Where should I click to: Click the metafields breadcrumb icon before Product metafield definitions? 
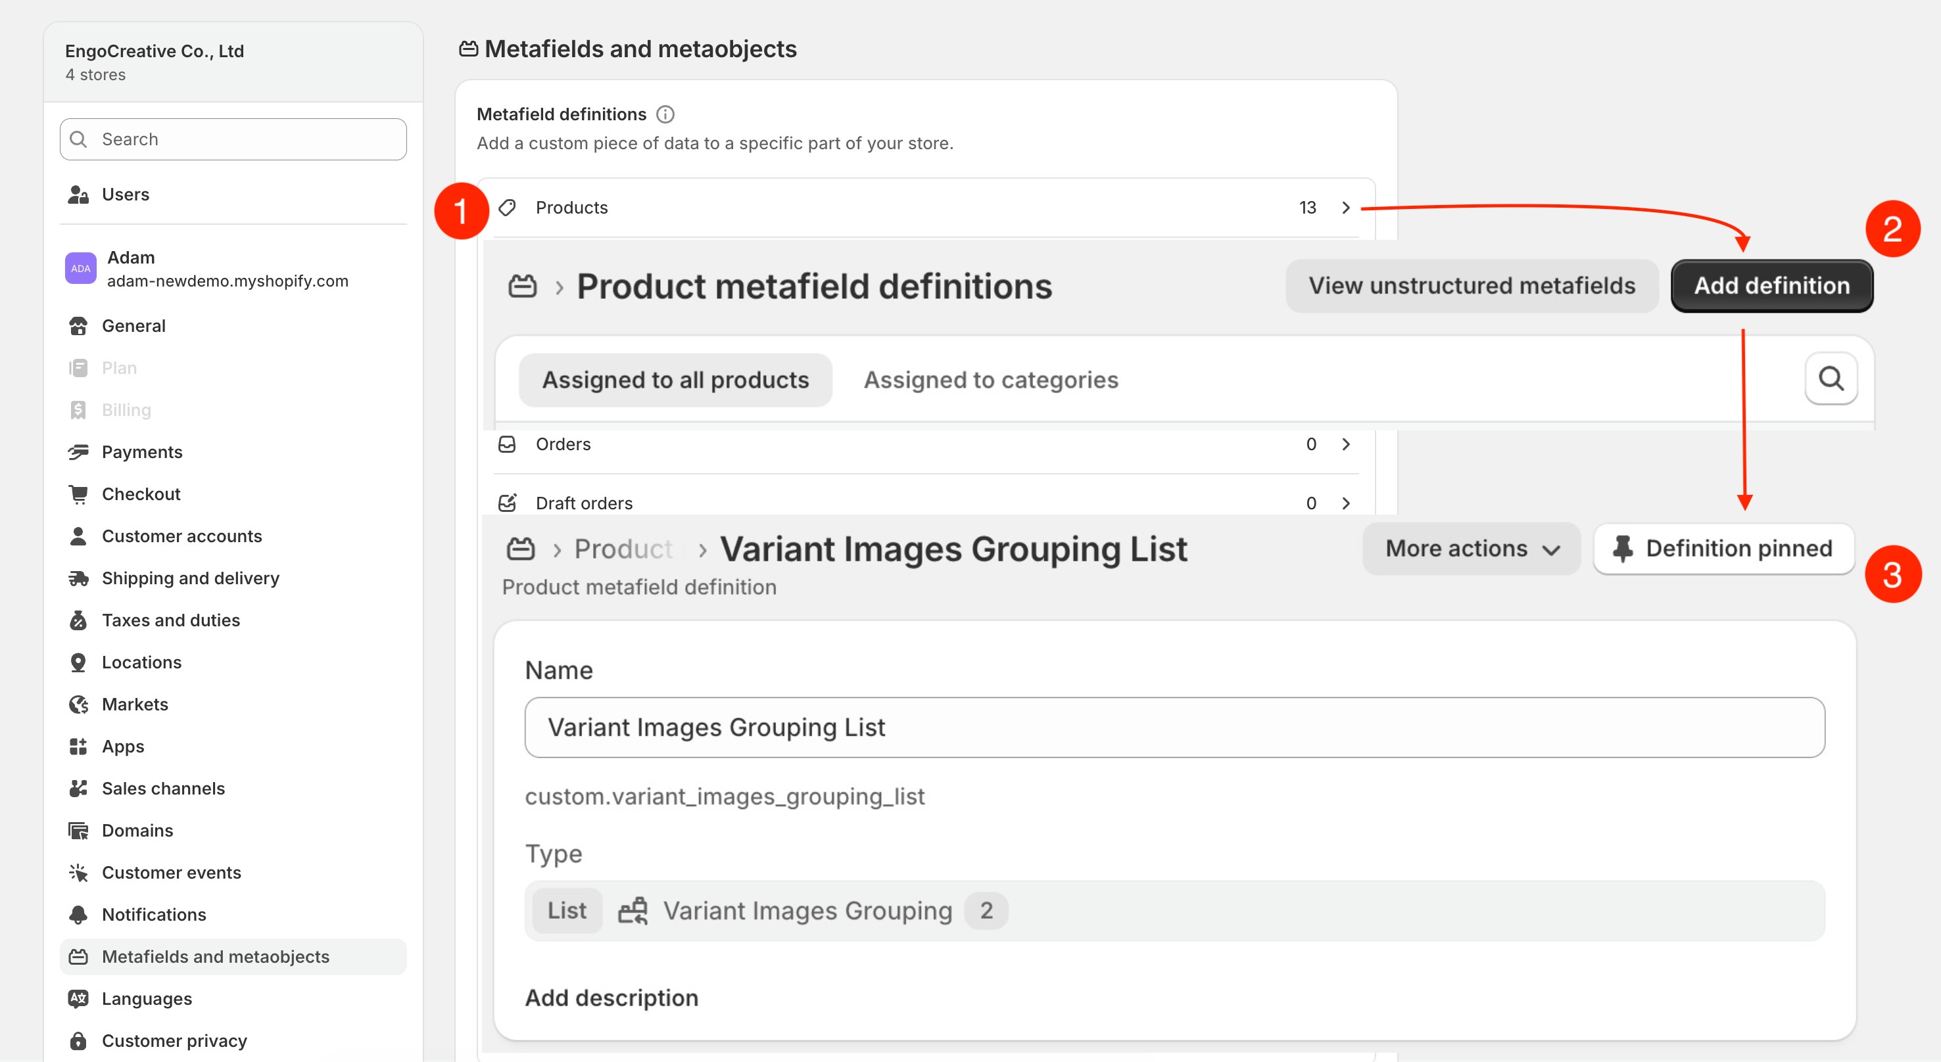(x=522, y=287)
